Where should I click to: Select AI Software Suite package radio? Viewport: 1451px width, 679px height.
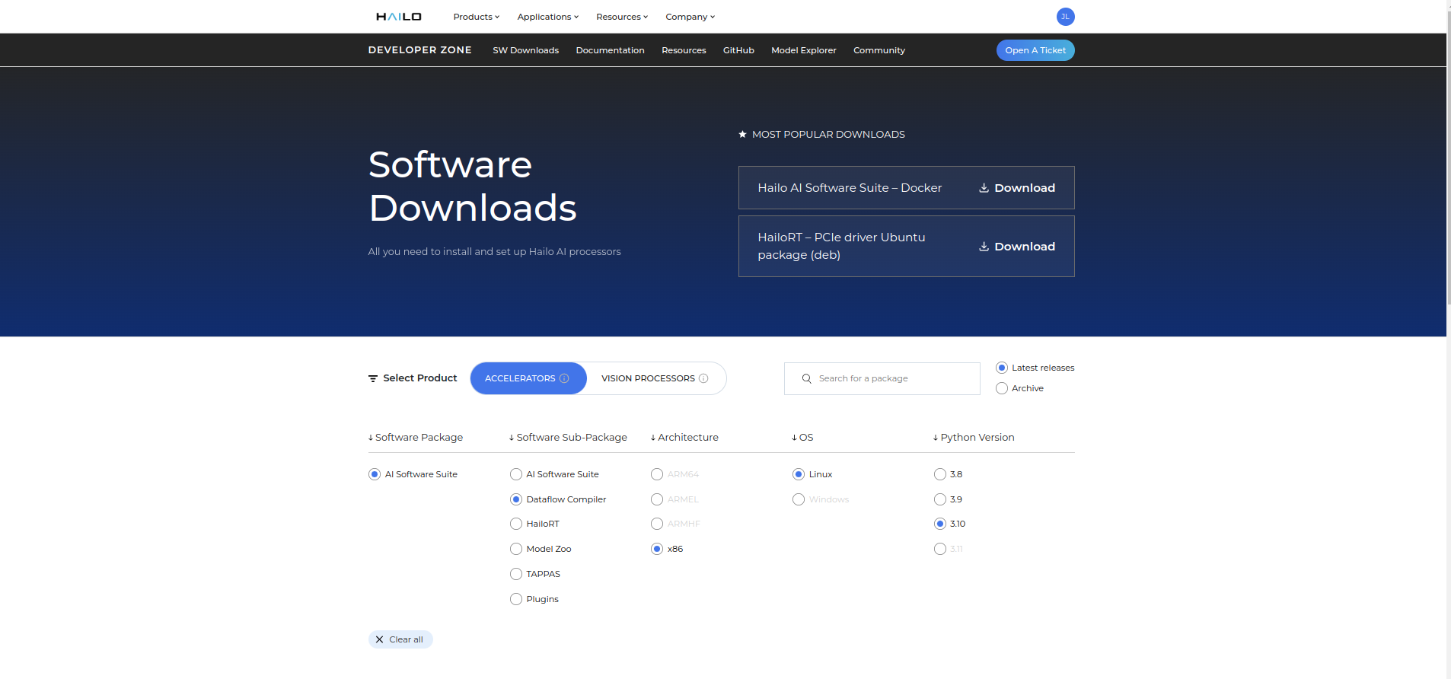[375, 474]
